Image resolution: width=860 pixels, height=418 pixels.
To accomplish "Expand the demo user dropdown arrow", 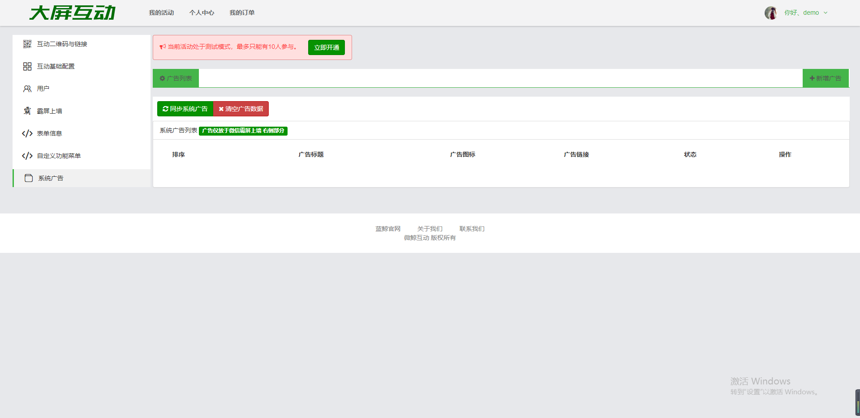I will 826,13.
